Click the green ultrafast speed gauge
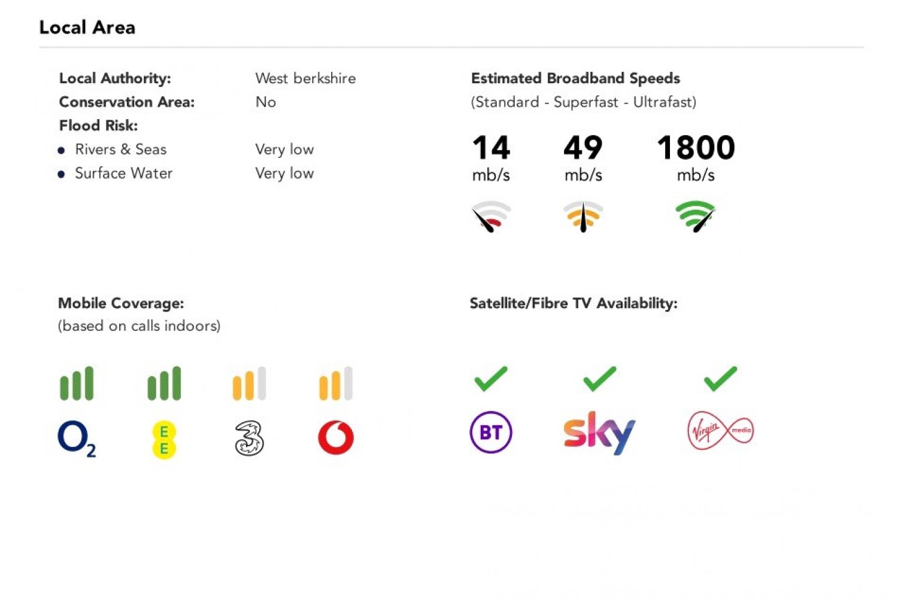Screen dimensions: 898x600 pos(695,217)
